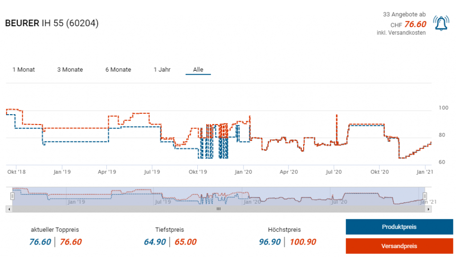Click the right range handle of navigator
Screen dimensions: 456x257
point(425,196)
